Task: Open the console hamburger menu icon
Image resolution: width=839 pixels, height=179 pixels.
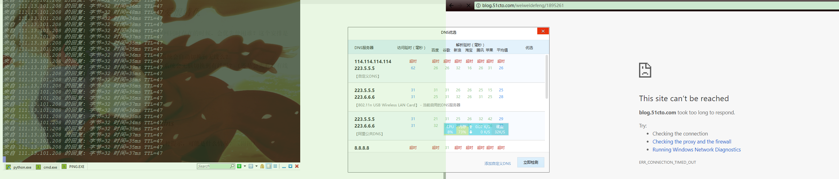Action: (x=275, y=166)
